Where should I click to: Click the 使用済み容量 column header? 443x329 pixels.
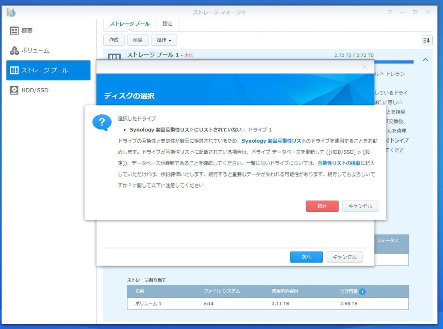click(285, 291)
